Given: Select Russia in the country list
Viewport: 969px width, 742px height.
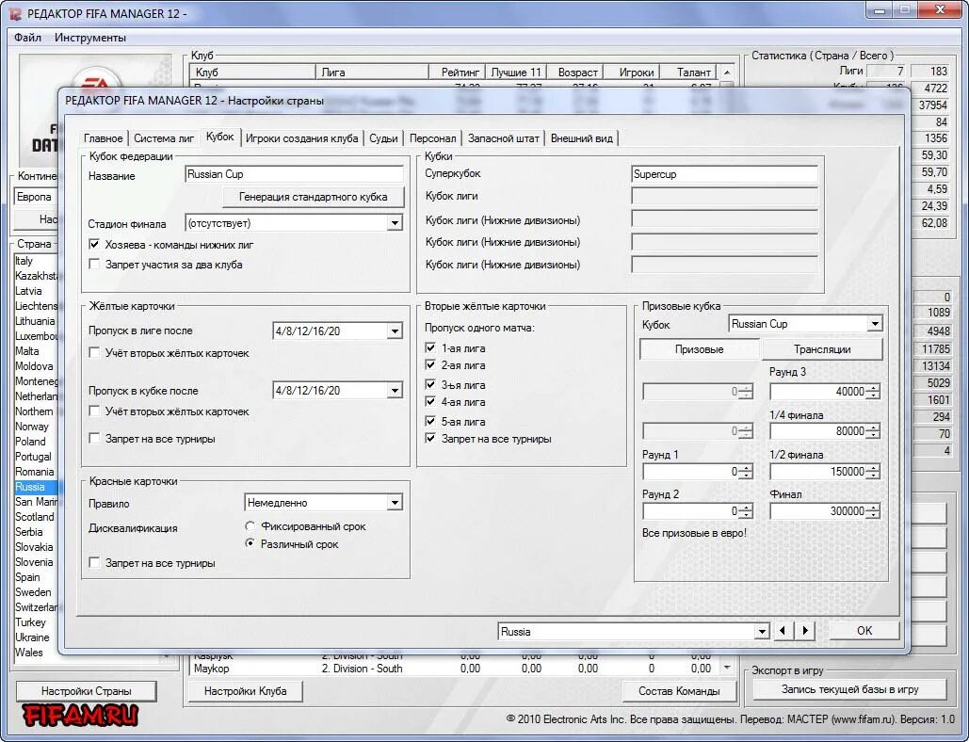Looking at the screenshot, I should coord(35,487).
